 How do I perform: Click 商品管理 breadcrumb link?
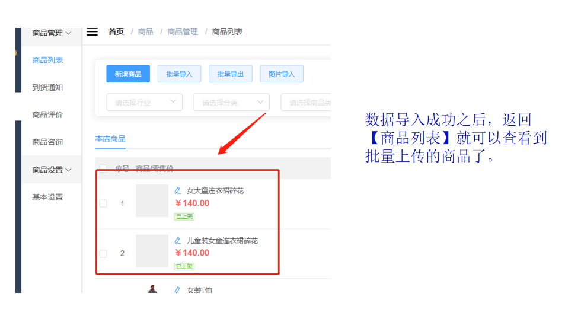pyautogui.click(x=183, y=31)
